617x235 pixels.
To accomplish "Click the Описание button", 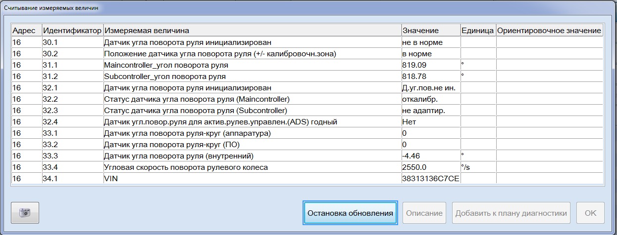I will click(x=424, y=213).
